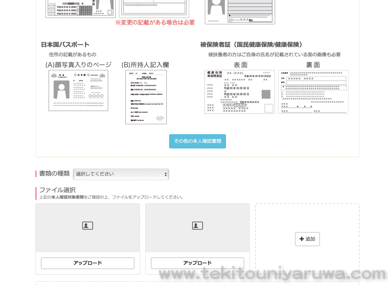
Task: Select the health insurance 裏面 sample image
Action: click(x=313, y=92)
